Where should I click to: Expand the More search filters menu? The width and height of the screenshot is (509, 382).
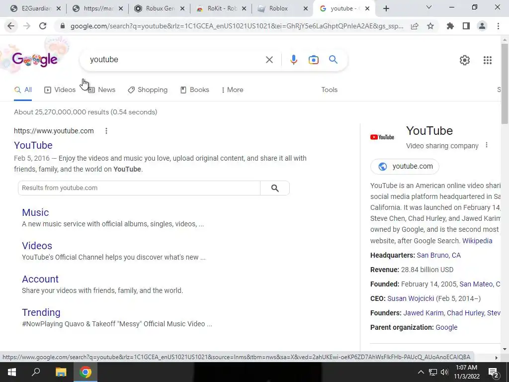click(x=233, y=90)
